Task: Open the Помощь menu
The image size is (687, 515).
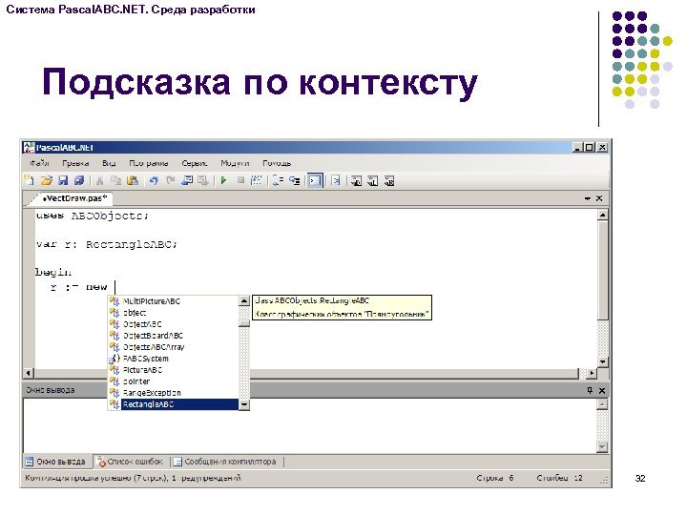Action: (x=277, y=163)
